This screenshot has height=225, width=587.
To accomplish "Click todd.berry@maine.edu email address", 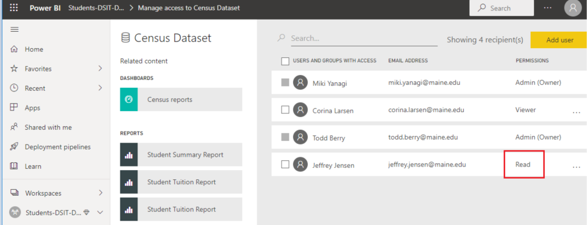I will pyautogui.click(x=423, y=137).
